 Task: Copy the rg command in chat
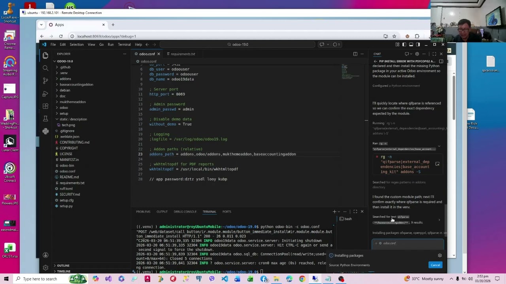pos(437,164)
